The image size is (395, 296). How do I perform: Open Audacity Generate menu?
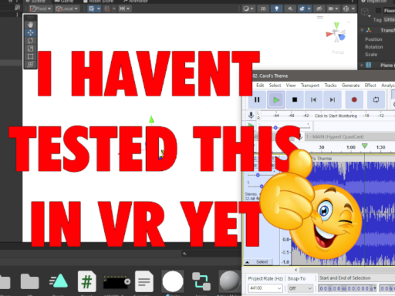click(350, 86)
